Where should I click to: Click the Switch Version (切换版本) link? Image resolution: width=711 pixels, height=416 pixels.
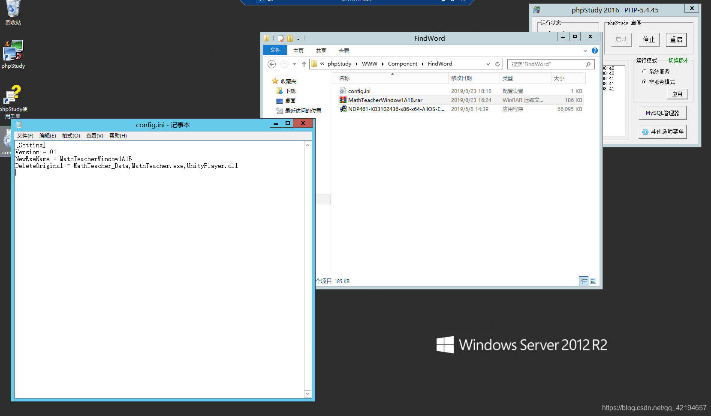point(678,60)
